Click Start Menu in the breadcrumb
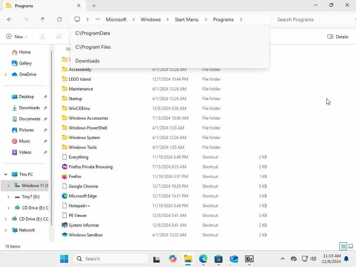The height and width of the screenshot is (267, 356). coord(187,19)
